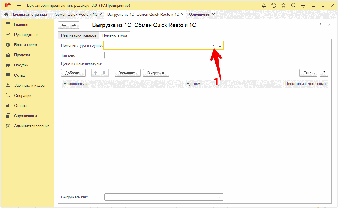The image size is (338, 208).
Task: Switch to the Реализация товаров tab
Action: (x=79, y=35)
